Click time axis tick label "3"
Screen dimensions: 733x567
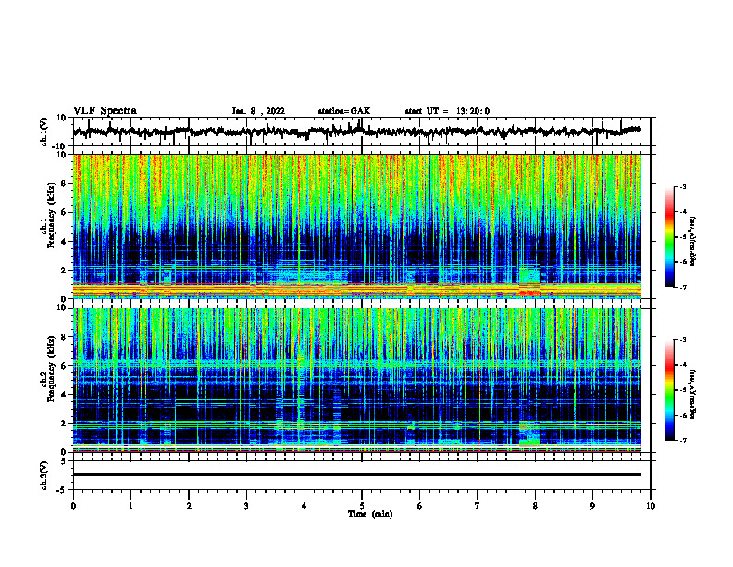coord(246,506)
